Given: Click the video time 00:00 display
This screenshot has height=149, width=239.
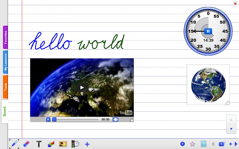Looking at the screenshot, I should 105,120.
